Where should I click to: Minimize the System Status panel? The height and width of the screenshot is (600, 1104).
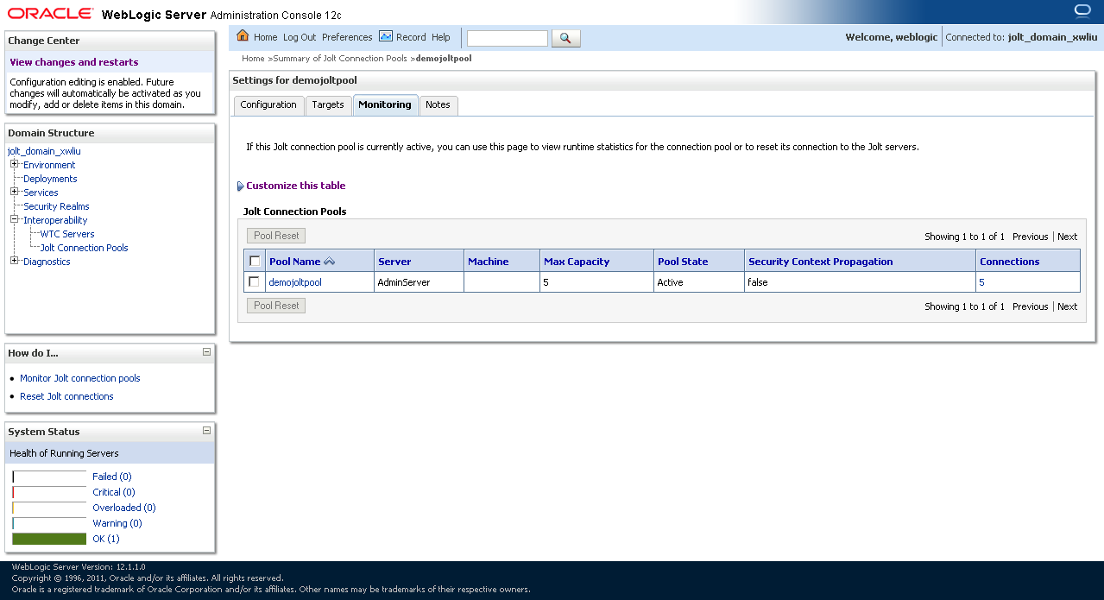coord(206,430)
